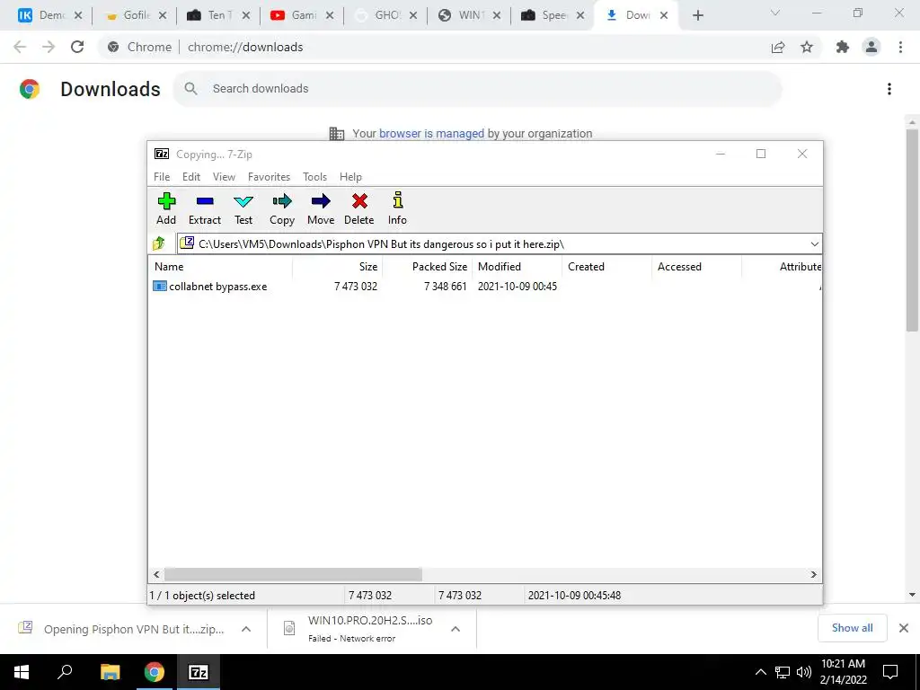Go up one folder level in 7-Zip
This screenshot has width=920, height=690.
(159, 243)
